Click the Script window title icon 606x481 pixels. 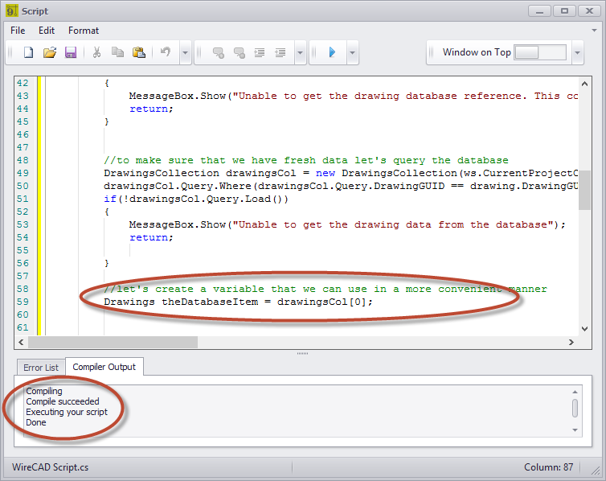[x=11, y=10]
